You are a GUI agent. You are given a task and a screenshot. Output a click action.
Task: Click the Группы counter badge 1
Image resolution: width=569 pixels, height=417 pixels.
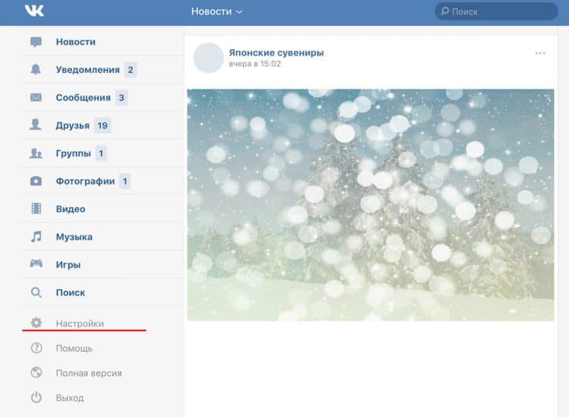point(101,153)
